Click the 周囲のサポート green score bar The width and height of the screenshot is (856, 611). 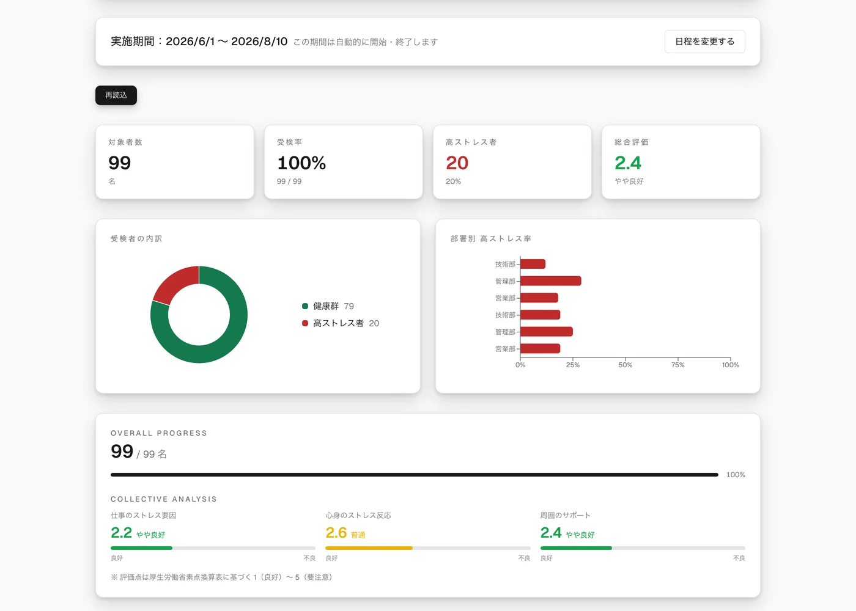pos(576,548)
